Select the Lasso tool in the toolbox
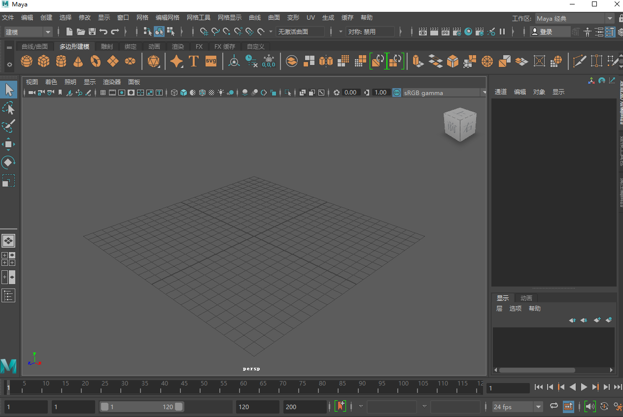 [x=8, y=108]
